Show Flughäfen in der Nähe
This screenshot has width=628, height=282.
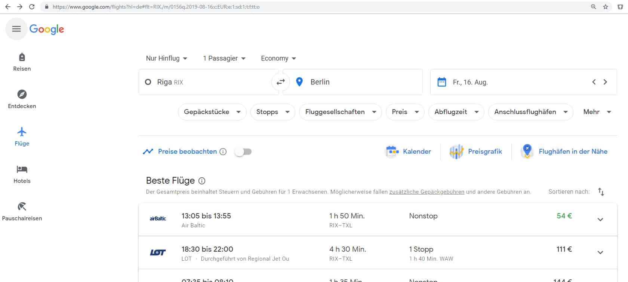564,151
